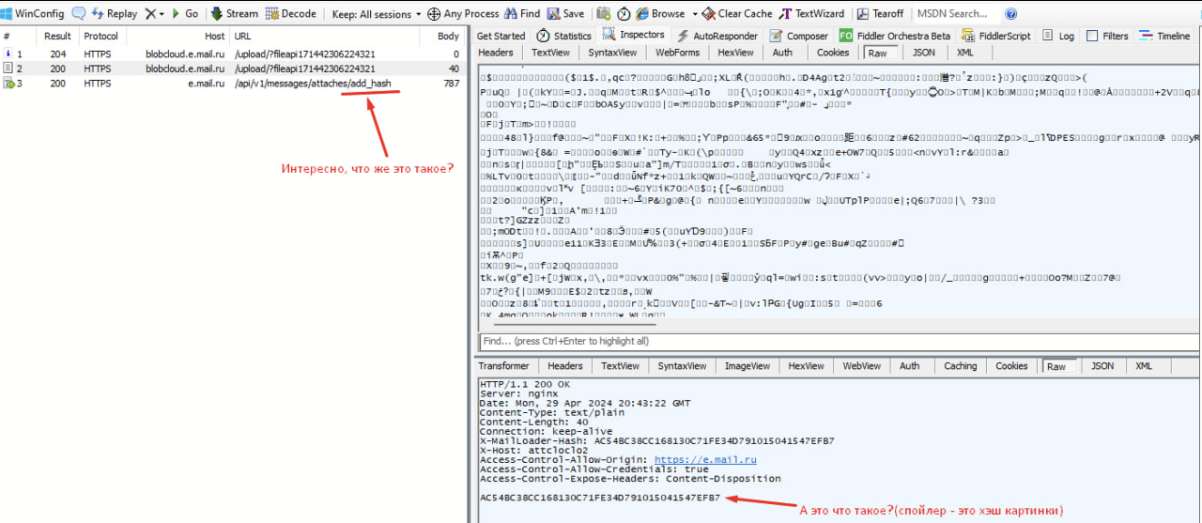1202x523 pixels.
Task: Open WinConfig from the toolbar
Action: point(34,14)
